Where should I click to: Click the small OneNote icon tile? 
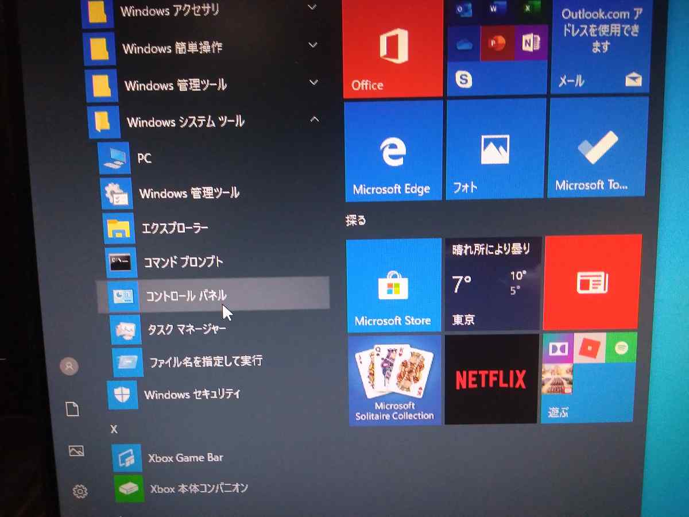point(531,44)
